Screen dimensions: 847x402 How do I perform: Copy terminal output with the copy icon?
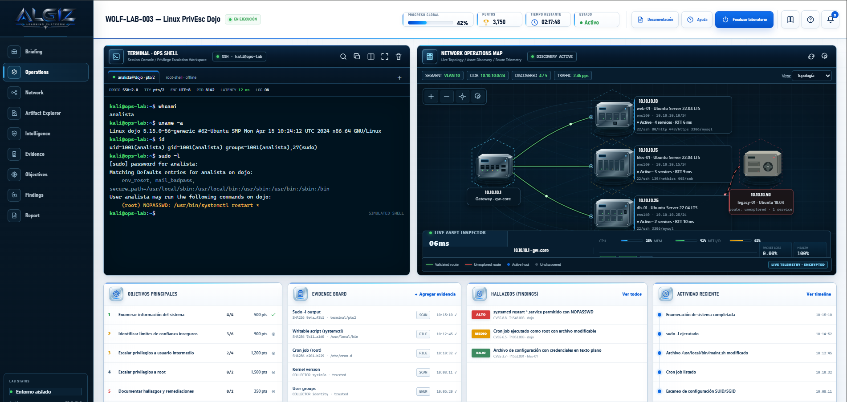pos(357,57)
